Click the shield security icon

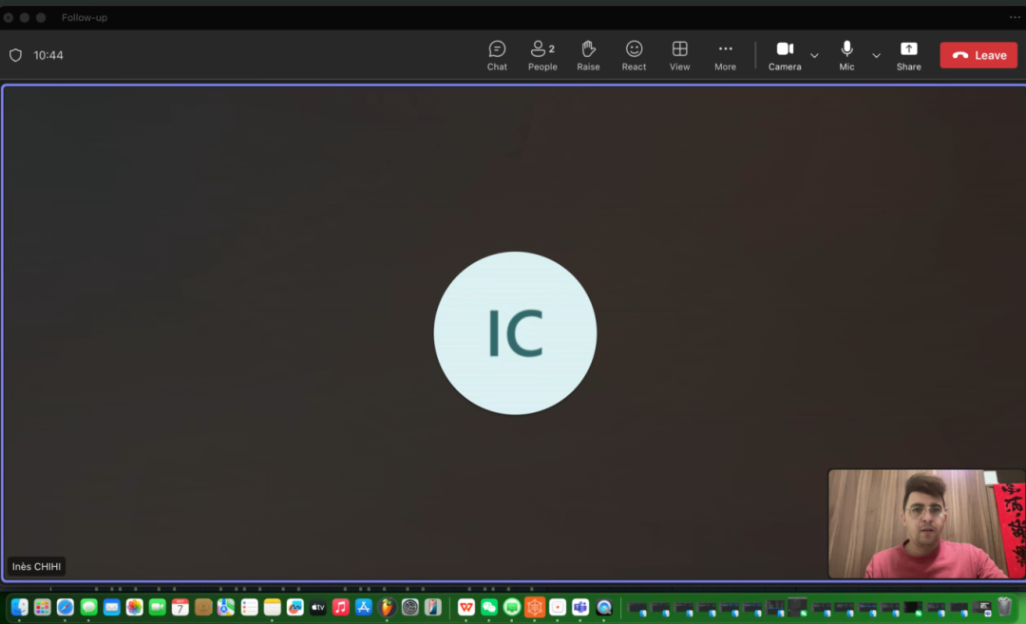point(15,55)
